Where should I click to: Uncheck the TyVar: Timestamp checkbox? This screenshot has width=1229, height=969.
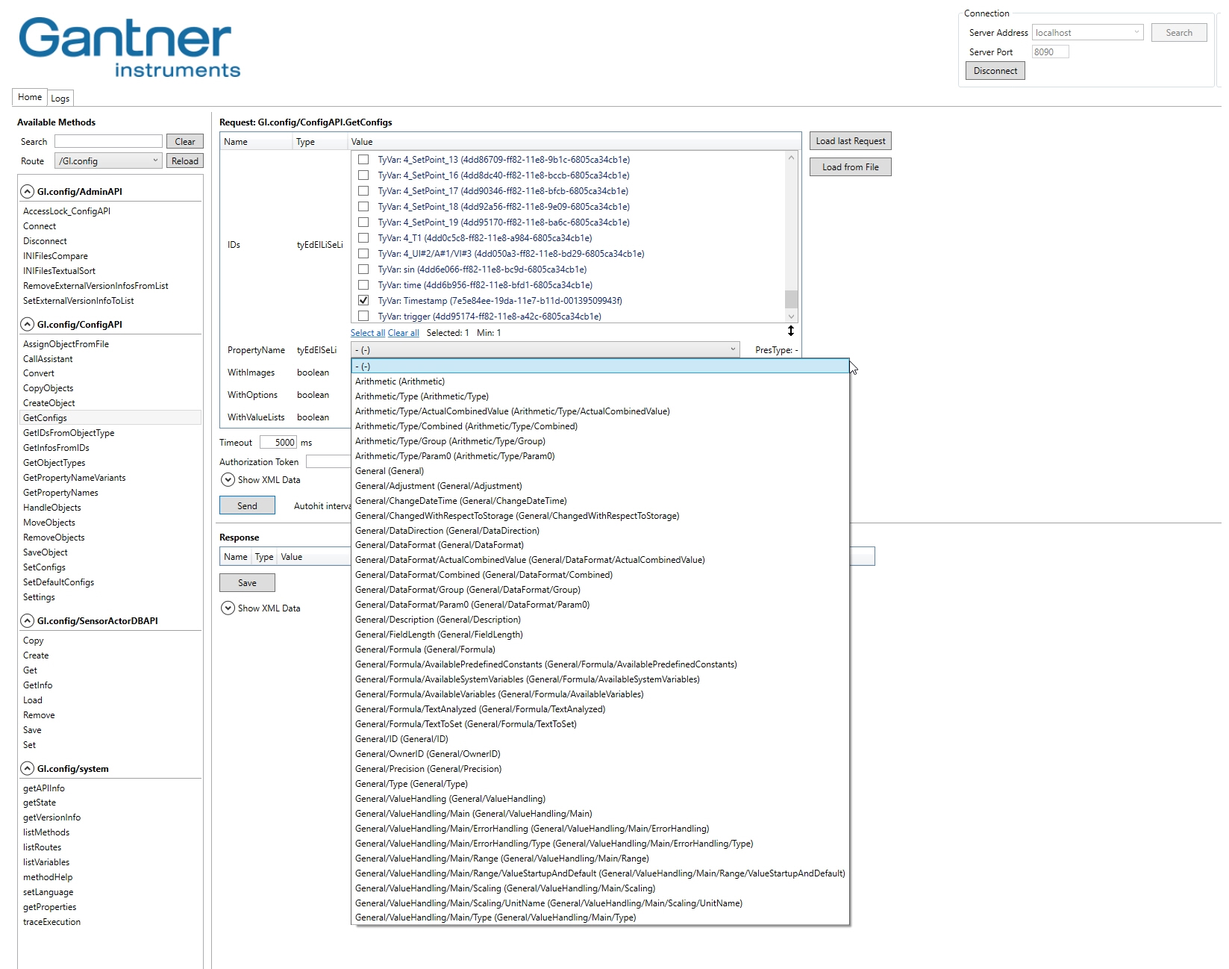pos(363,300)
